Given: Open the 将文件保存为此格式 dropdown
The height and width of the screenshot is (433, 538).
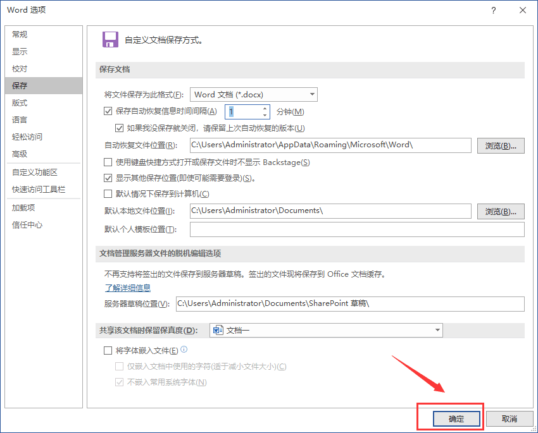Looking at the screenshot, I should click(254, 95).
